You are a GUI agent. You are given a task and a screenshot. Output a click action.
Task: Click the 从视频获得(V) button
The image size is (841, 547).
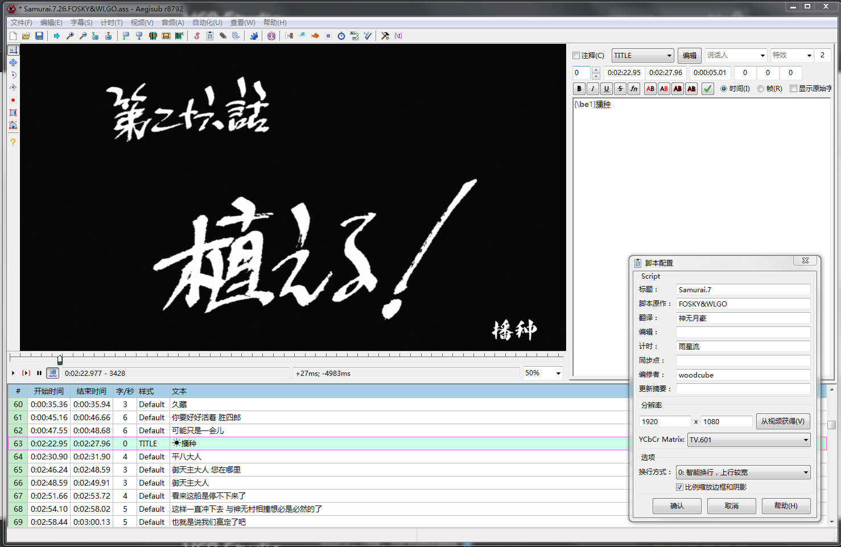783,422
